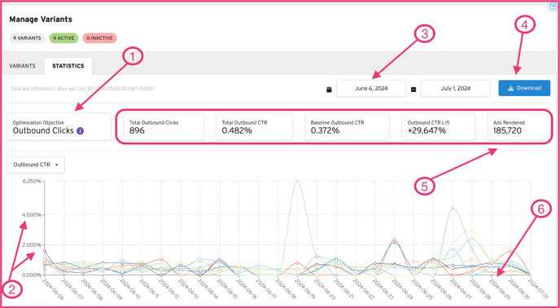Click the Baseline Outbound CTR 0.372% card
560x308 pixels.
point(347,126)
